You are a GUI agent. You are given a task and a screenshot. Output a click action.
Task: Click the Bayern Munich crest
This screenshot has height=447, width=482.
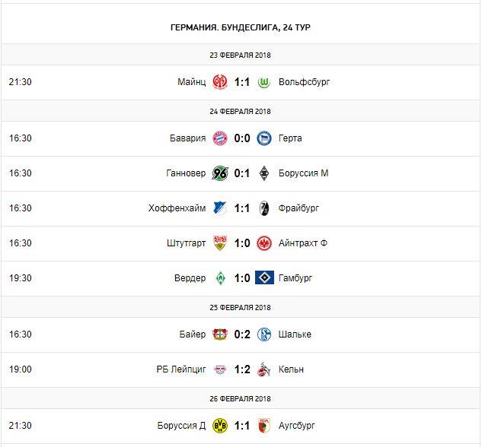(x=220, y=138)
